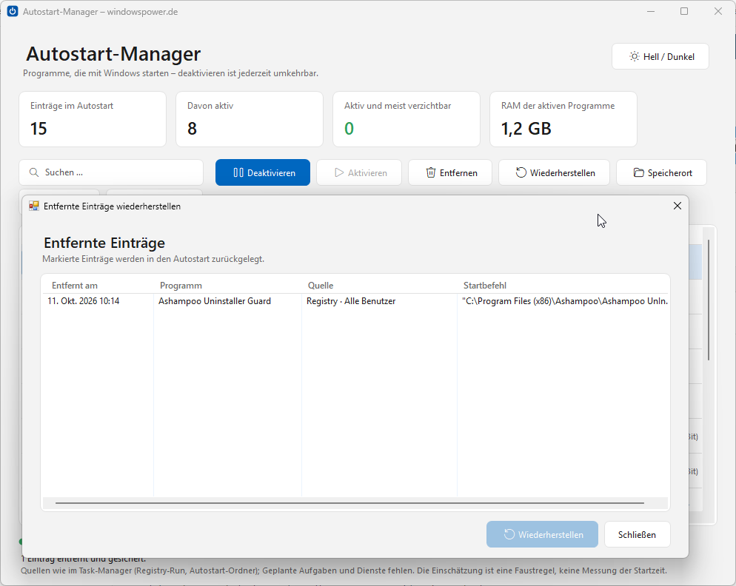Click Entfernen with trash icon

pos(450,172)
